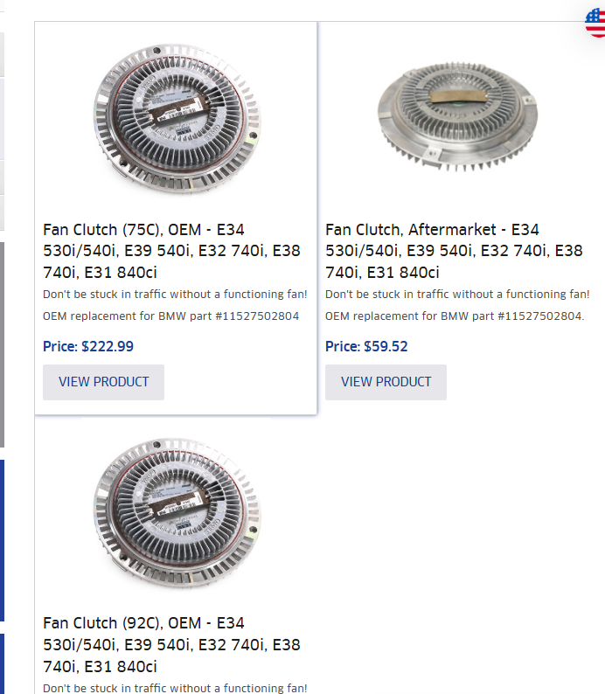Click the Price: $222.99 label
Image resolution: width=605 pixels, height=694 pixels.
[88, 346]
